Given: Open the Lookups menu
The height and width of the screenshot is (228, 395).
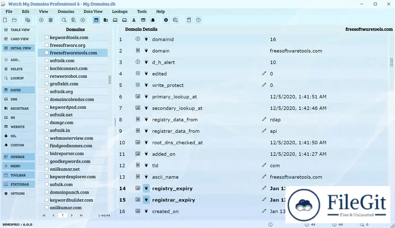Looking at the screenshot, I should click(120, 11).
